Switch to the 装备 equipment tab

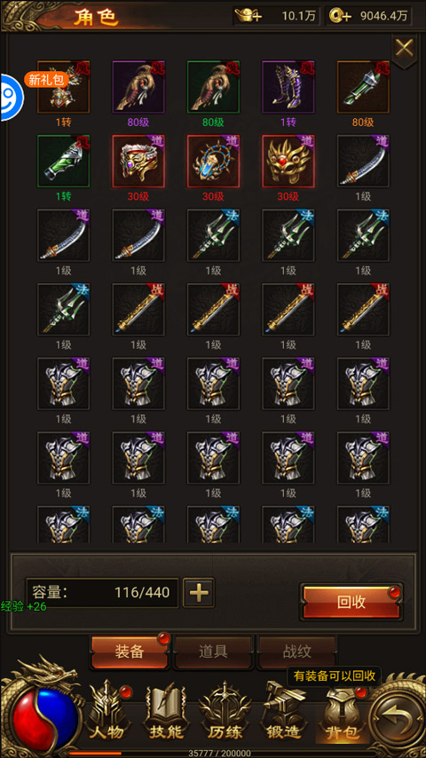[130, 651]
